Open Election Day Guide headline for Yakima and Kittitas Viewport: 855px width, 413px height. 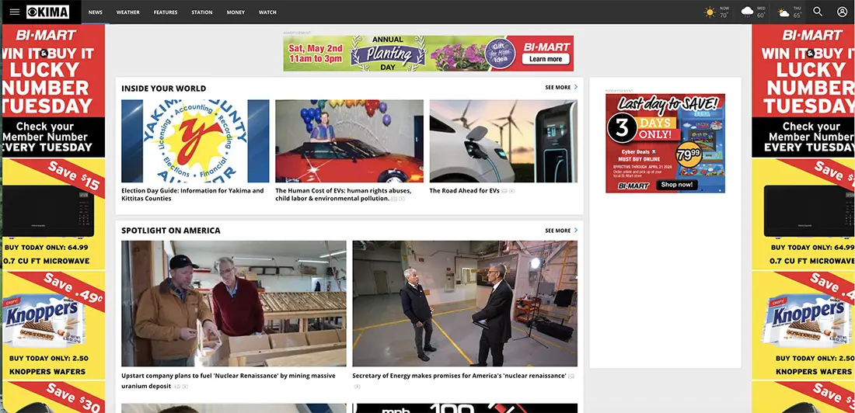pos(193,195)
